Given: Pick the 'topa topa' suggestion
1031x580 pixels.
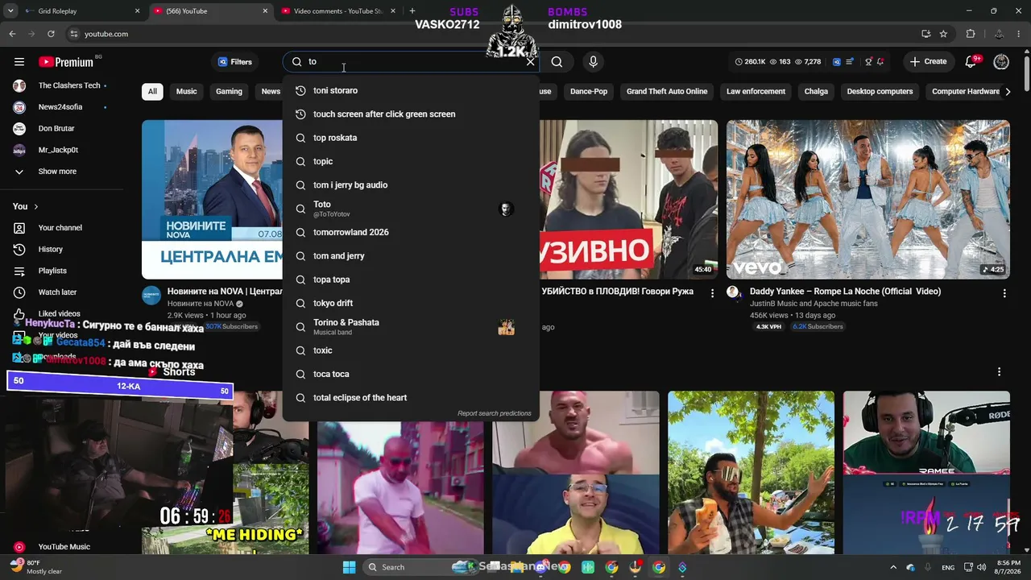Looking at the screenshot, I should click(x=411, y=280).
